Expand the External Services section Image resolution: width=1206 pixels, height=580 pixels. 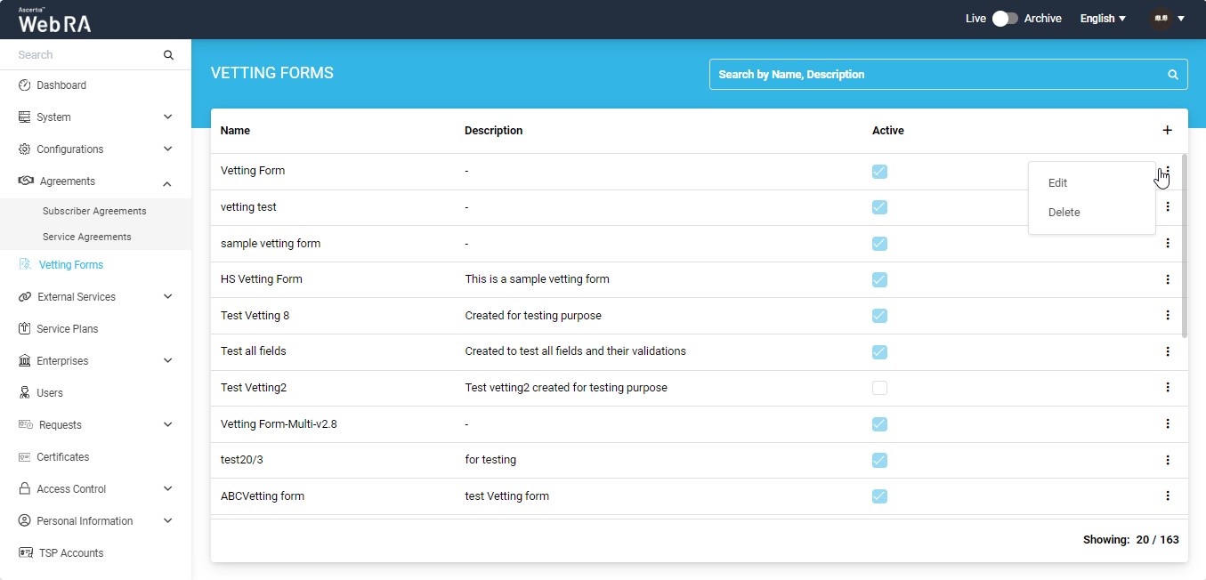tap(168, 297)
